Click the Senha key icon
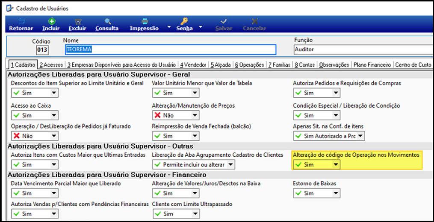This screenshot has height=222, width=434. (x=184, y=21)
